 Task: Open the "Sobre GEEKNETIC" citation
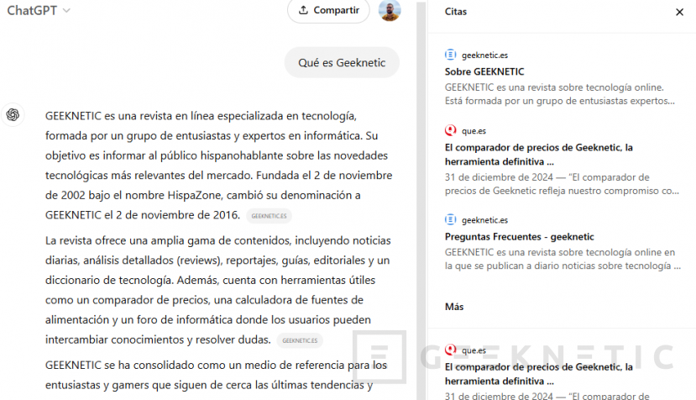(x=484, y=71)
